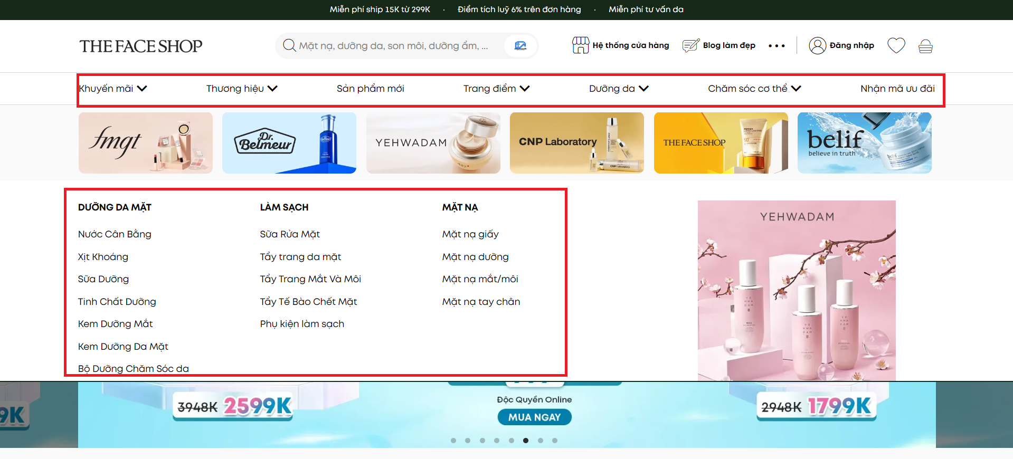Go to first carousel slide dot
Screen dimensions: 1013x459
point(453,441)
